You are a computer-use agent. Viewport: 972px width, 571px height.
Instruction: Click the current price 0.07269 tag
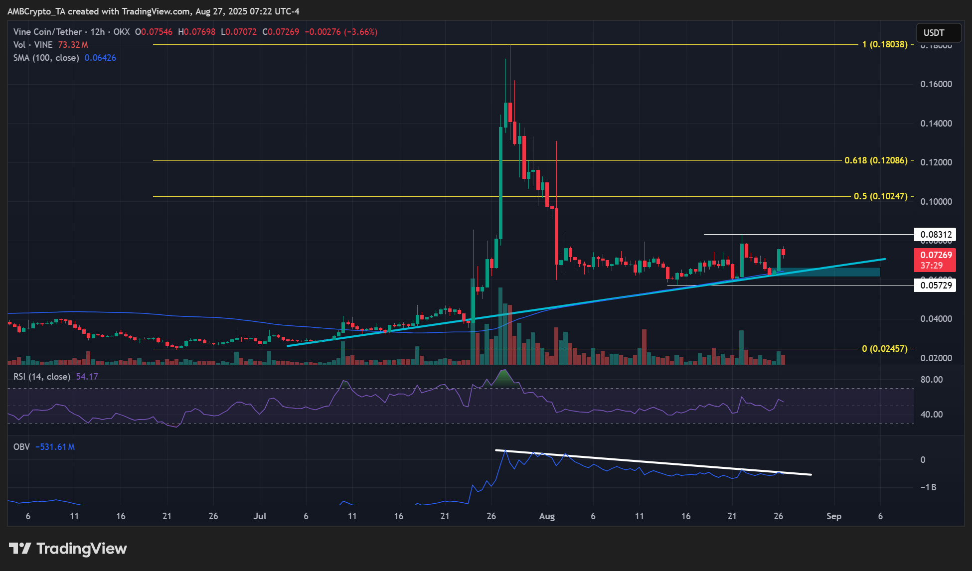pos(936,255)
